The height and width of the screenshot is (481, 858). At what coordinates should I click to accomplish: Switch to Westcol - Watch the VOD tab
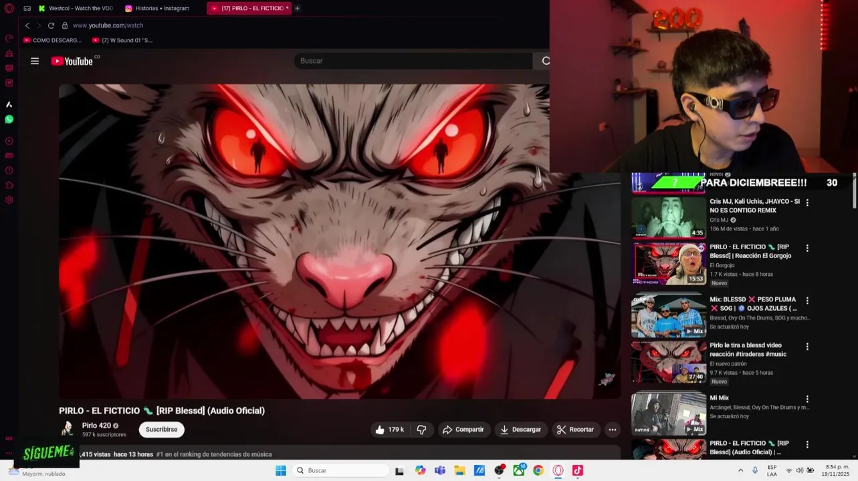point(76,8)
